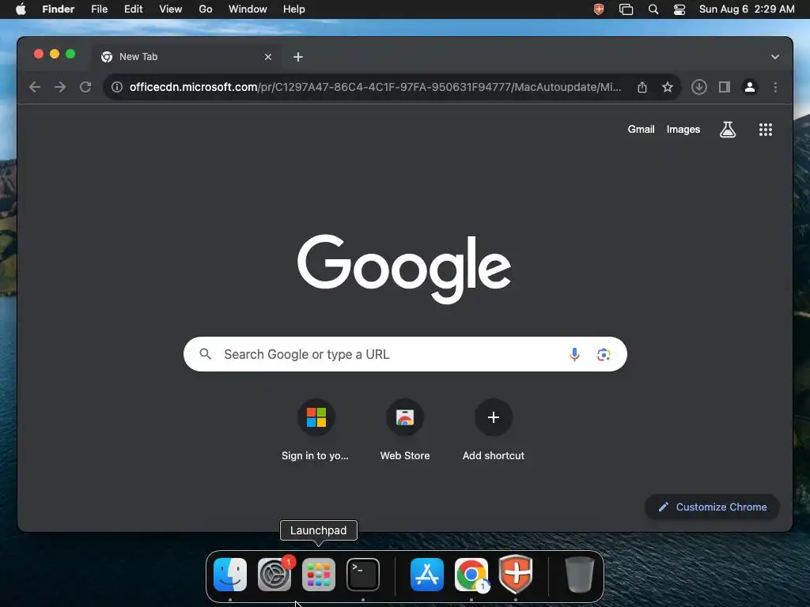Bookmark this tab with the star icon
The width and height of the screenshot is (810, 607).
(668, 87)
